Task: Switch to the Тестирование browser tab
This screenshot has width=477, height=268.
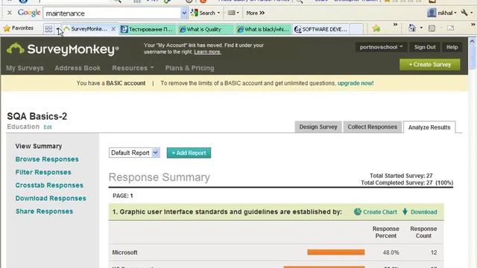Action: click(x=148, y=29)
